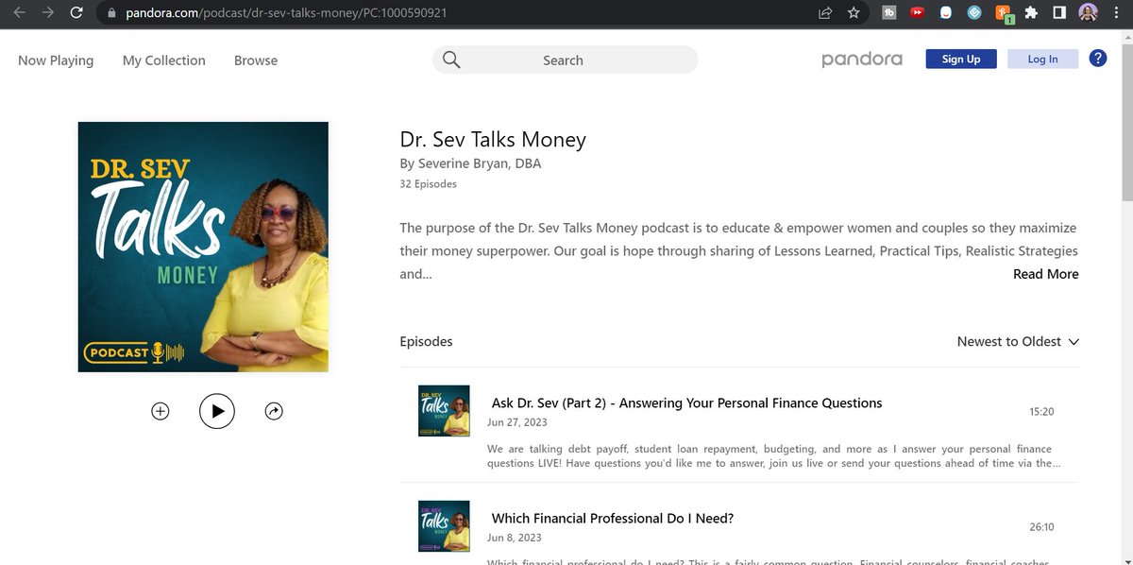Viewport: 1133px width, 565px height.
Task: Go to the Browse section
Action: pyautogui.click(x=256, y=60)
